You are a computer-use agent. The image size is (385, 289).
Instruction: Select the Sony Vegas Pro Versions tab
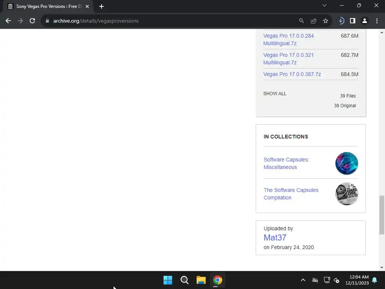click(48, 6)
